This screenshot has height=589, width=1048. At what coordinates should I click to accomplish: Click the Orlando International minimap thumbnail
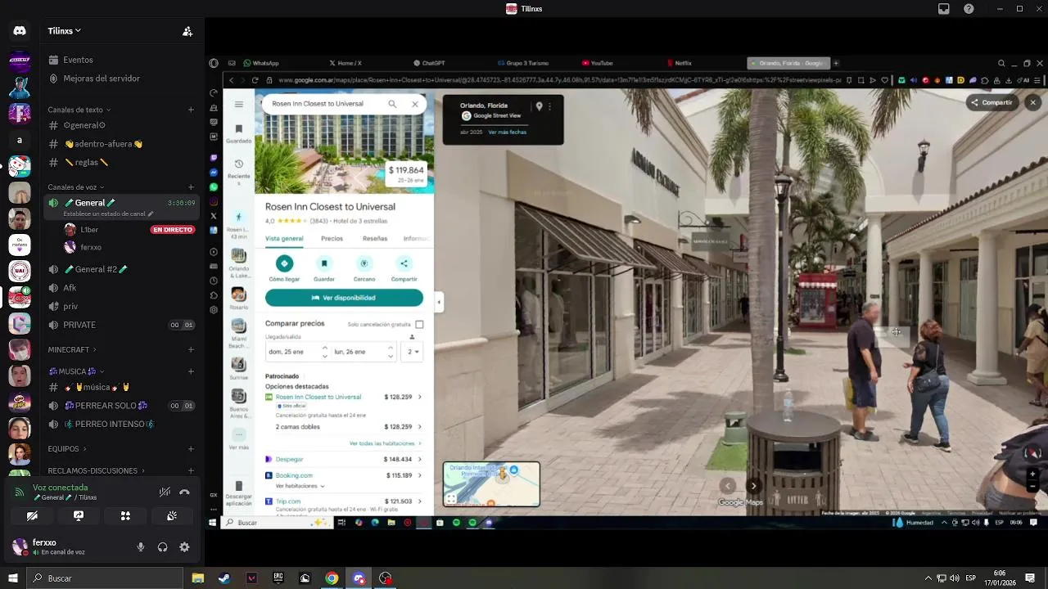[491, 484]
